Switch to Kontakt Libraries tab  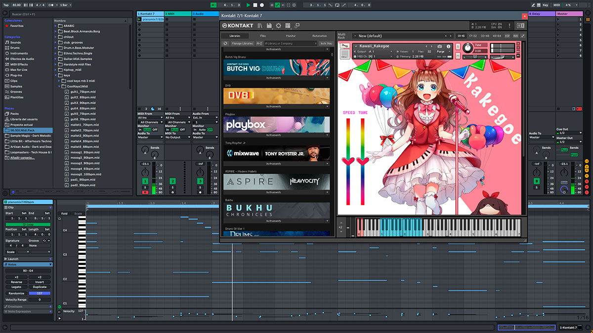coord(235,36)
